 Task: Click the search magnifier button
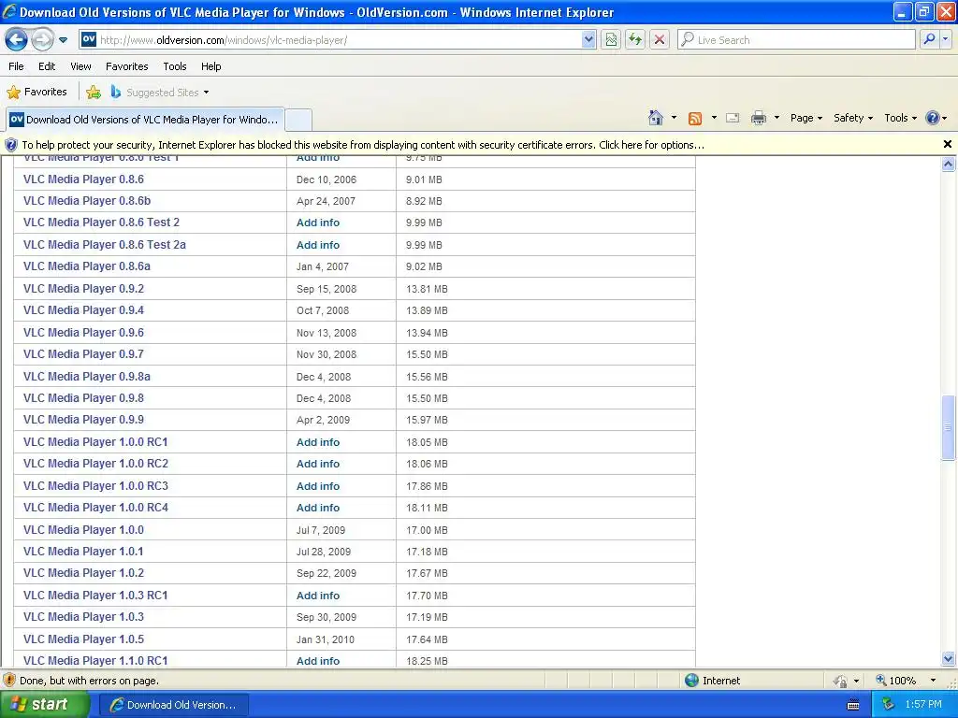(x=929, y=39)
